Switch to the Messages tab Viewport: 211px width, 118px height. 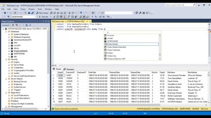tap(69, 69)
